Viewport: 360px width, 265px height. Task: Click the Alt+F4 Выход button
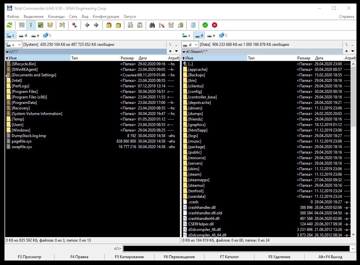pyautogui.click(x=330, y=257)
